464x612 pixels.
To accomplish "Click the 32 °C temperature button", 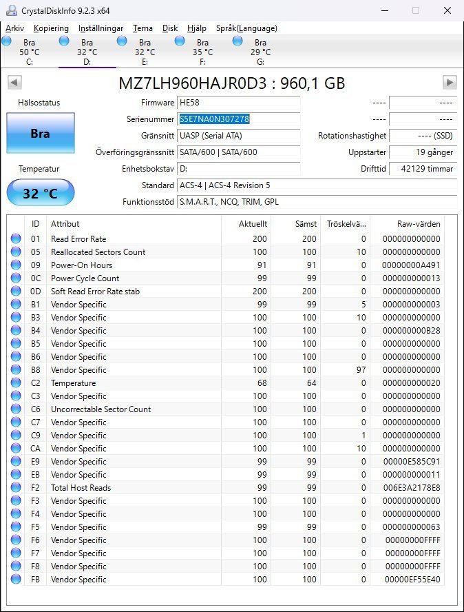I will point(40,193).
